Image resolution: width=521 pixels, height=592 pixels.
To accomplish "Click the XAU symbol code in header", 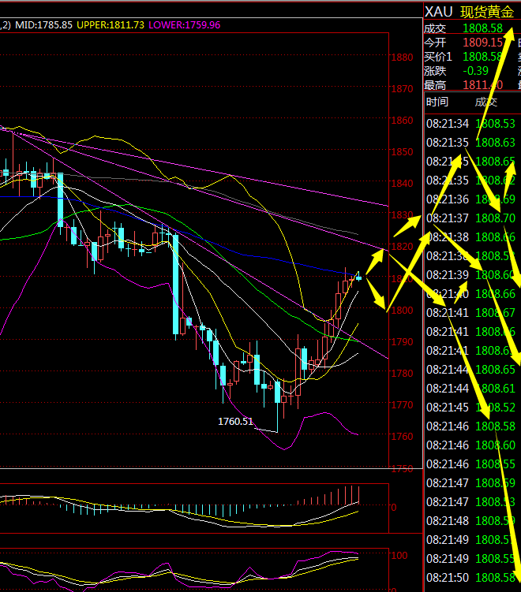I will pos(438,12).
